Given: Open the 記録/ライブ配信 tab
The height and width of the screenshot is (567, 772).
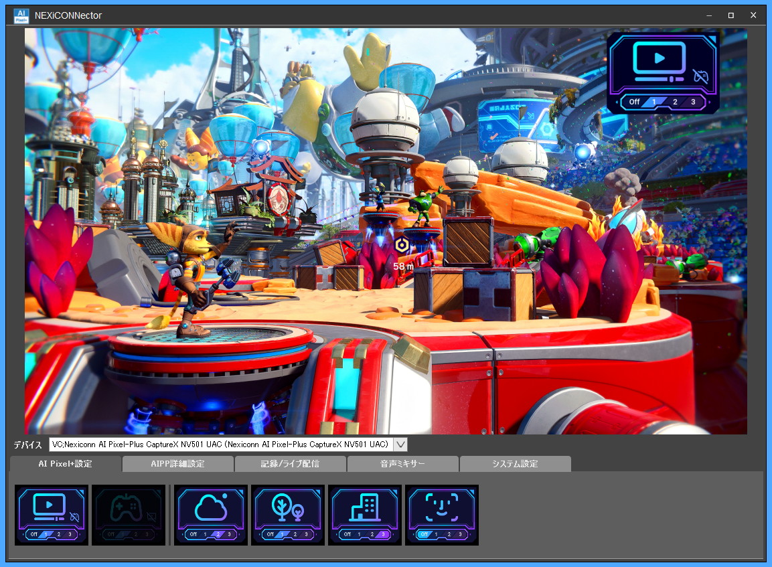Looking at the screenshot, I should point(290,464).
